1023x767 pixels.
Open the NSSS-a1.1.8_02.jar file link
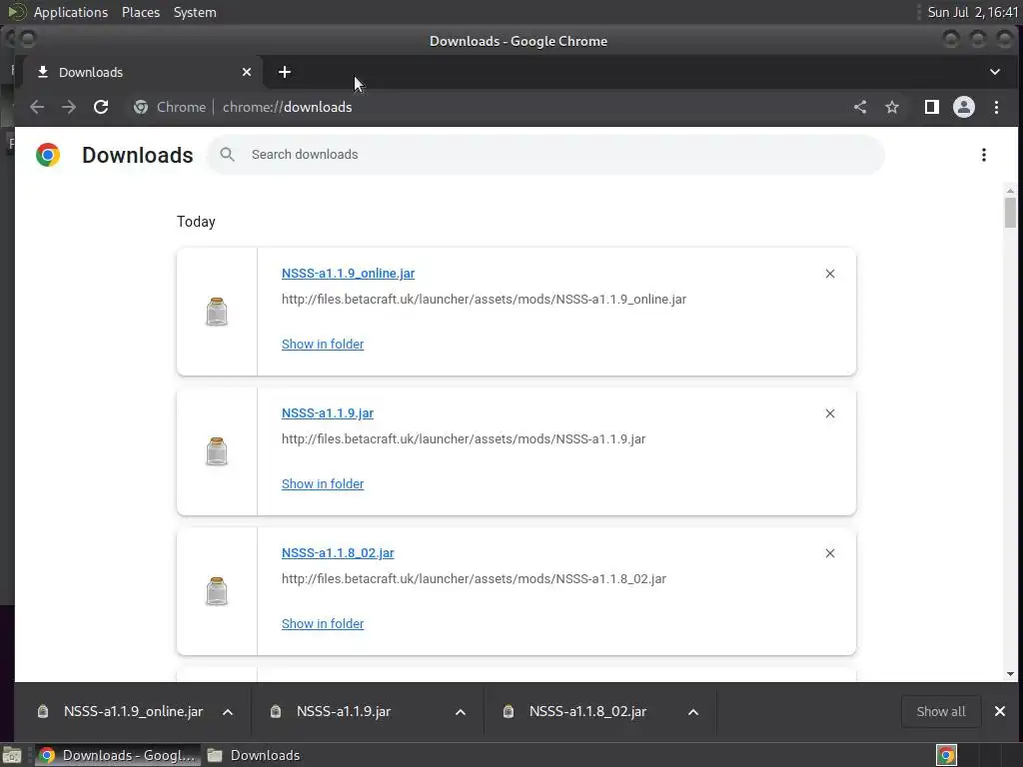tap(338, 553)
